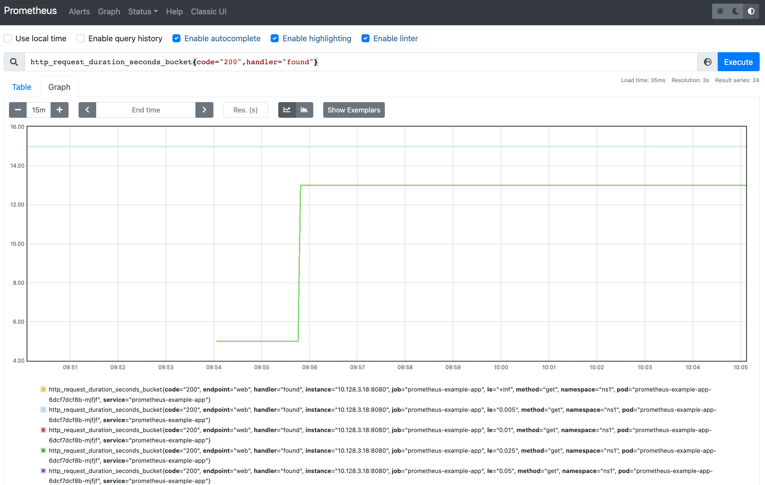Open the metrics explorer globe icon

click(707, 62)
